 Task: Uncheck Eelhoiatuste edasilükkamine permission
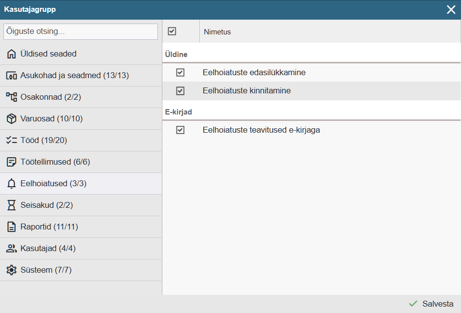click(x=180, y=73)
